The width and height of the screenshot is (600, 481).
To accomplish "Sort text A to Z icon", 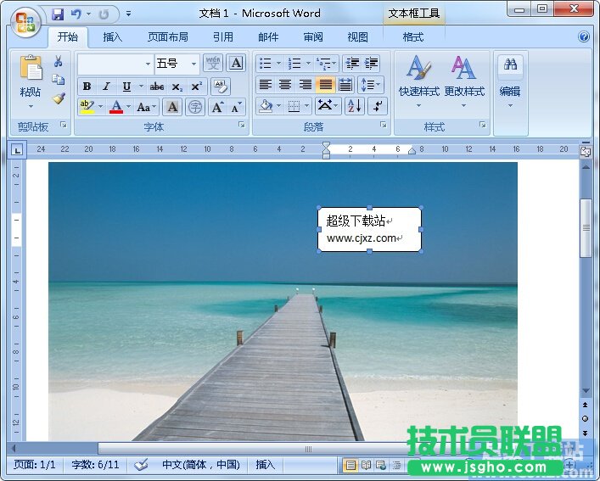I will pyautogui.click(x=355, y=106).
